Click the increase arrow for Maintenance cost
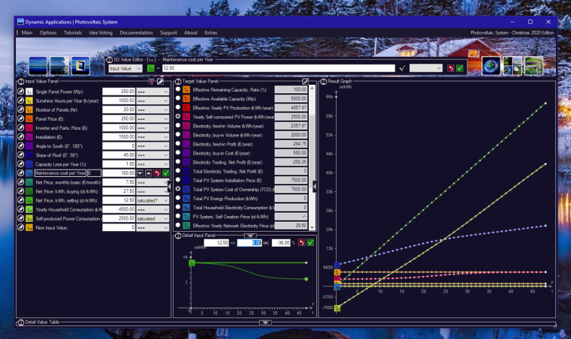Viewport: 571px width, 339px height. coord(148,172)
